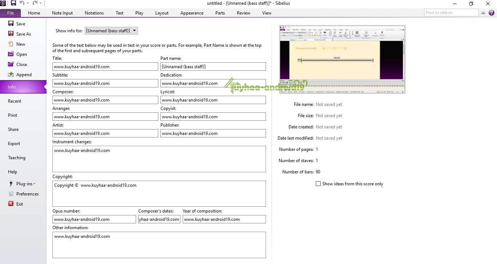Minimize the Sibelius window
This screenshot has width=497, height=264.
pos(454,4)
